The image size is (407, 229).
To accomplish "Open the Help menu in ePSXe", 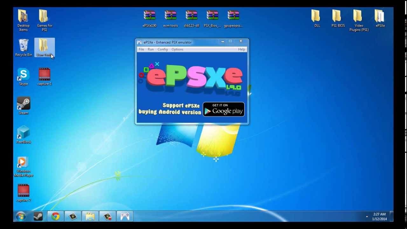I will point(242,49).
